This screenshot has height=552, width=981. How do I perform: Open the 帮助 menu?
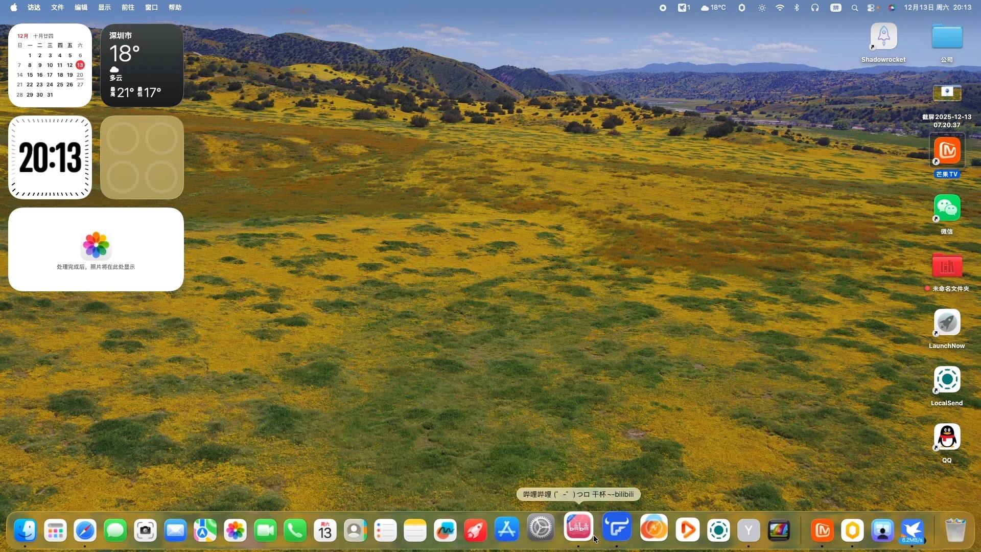(175, 7)
